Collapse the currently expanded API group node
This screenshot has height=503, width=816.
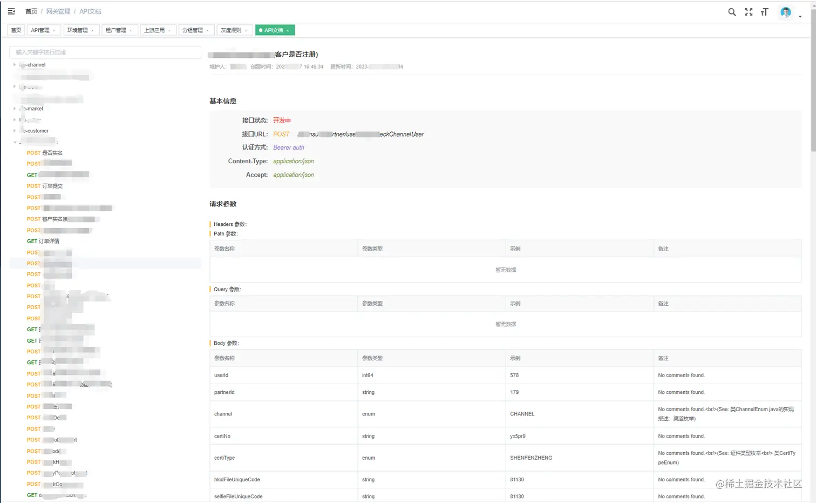click(x=15, y=142)
